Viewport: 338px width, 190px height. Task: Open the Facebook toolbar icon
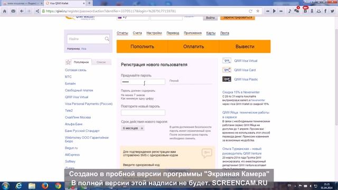pyautogui.click(x=325, y=11)
